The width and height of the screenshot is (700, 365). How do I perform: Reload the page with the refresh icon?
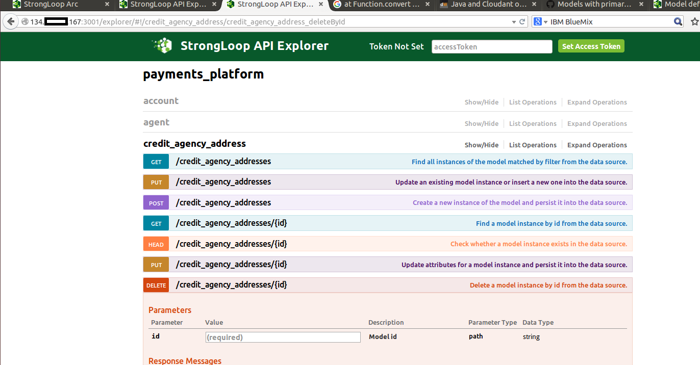(x=522, y=22)
